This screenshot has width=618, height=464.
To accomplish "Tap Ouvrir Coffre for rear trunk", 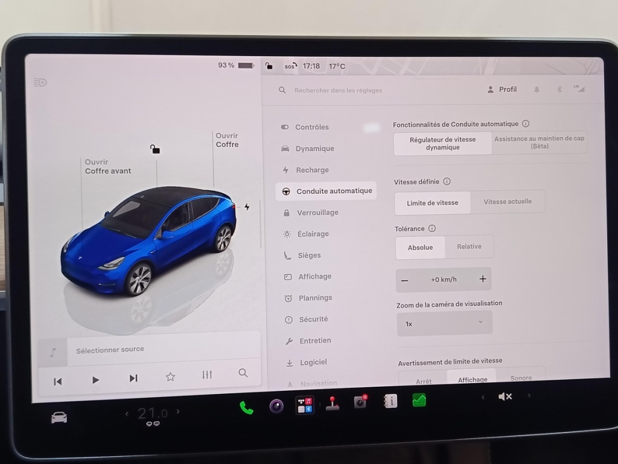I will 227,140.
